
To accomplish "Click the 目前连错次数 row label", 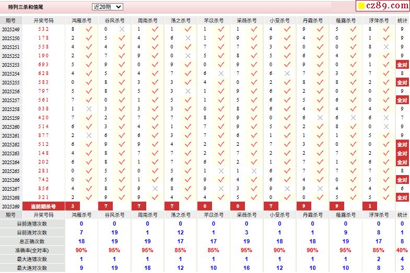I will pos(32,224).
